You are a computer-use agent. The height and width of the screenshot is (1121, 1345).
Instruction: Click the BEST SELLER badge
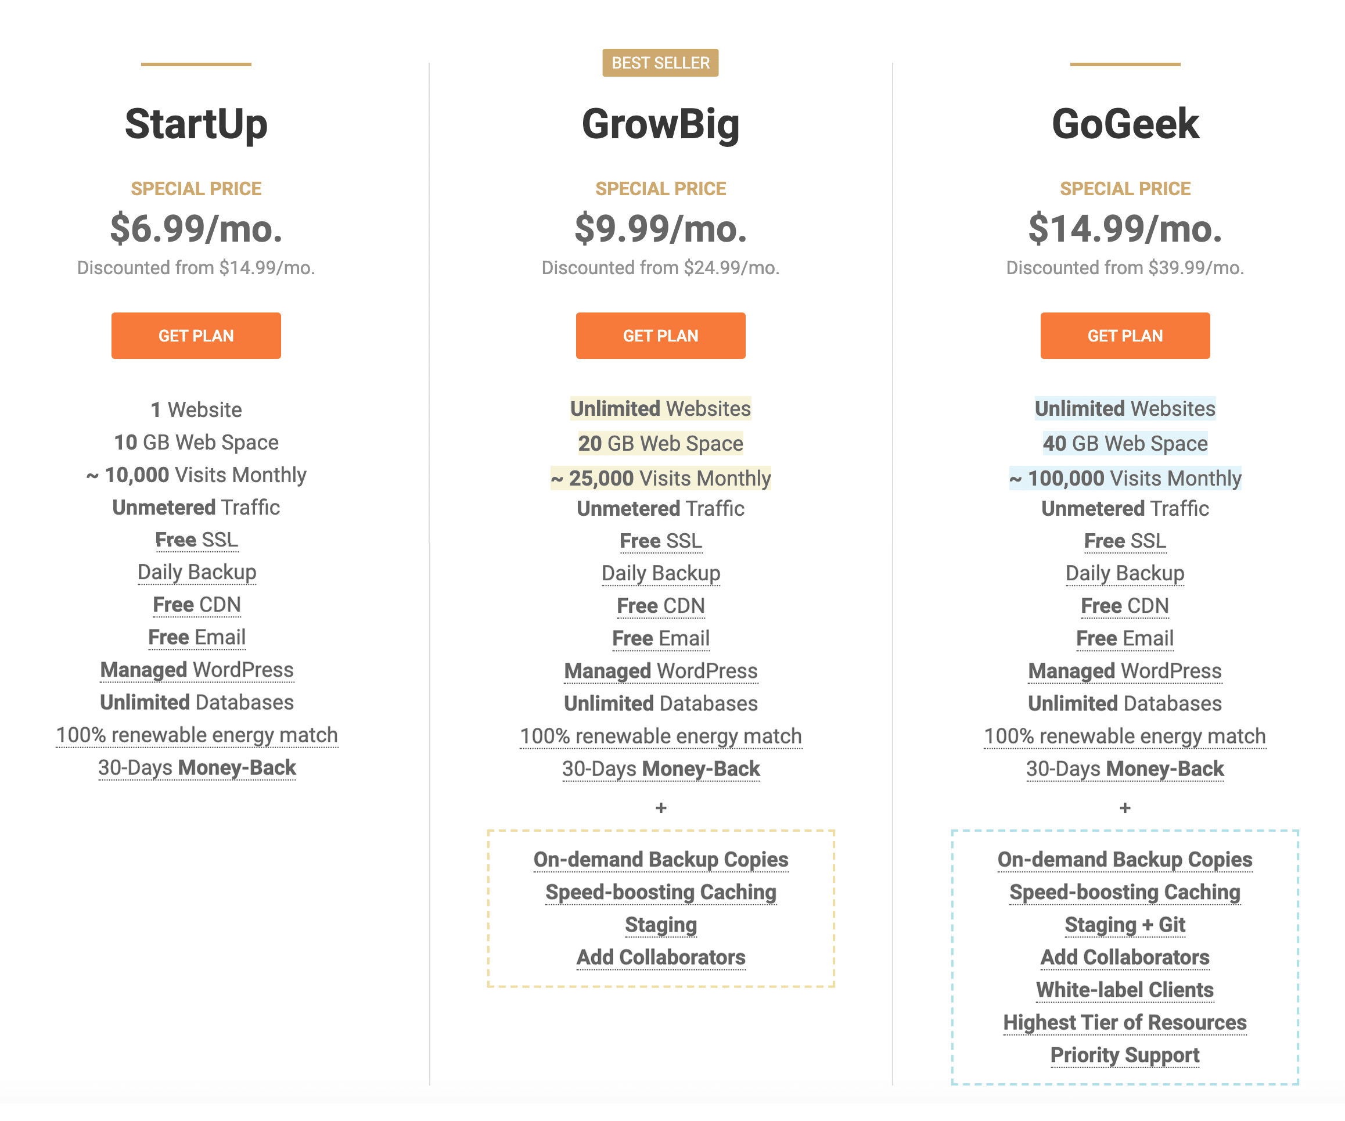pyautogui.click(x=660, y=63)
